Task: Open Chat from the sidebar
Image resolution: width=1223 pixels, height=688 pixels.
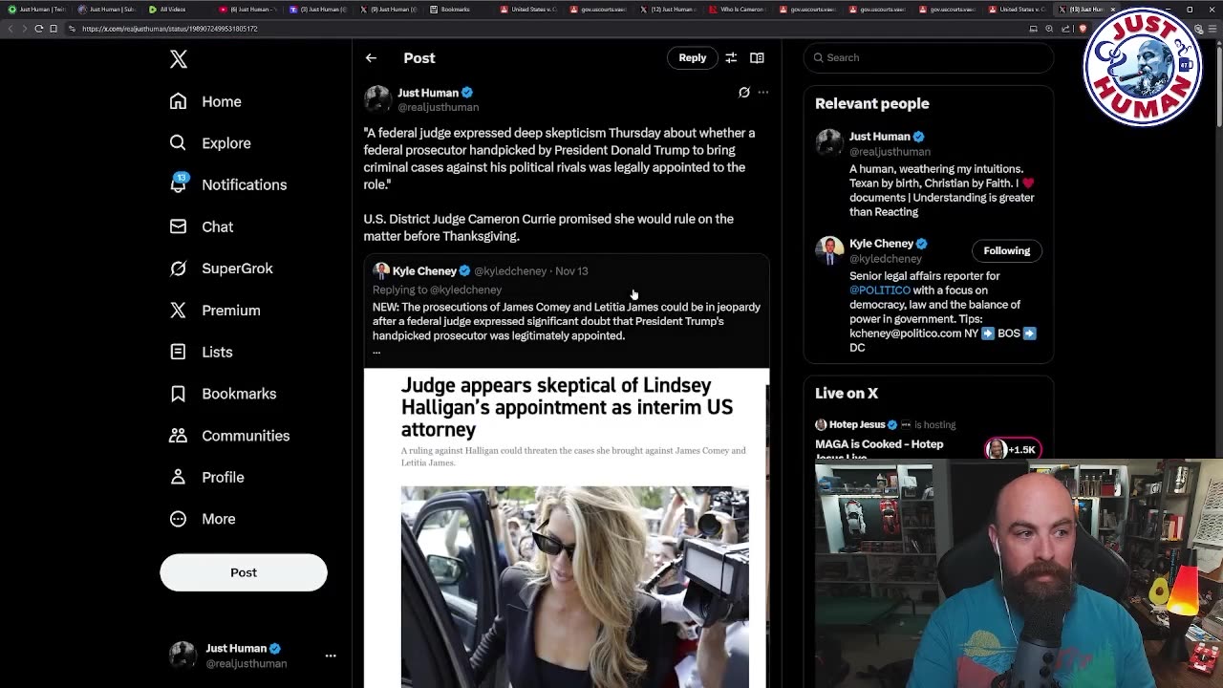Action: 202,226
